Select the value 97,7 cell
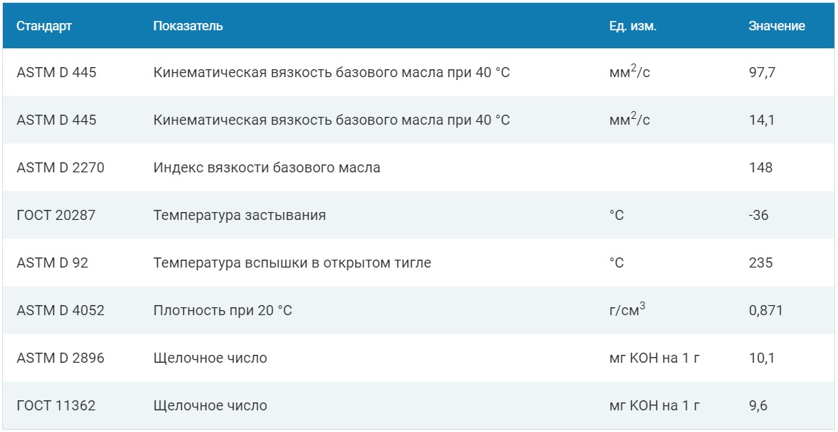Screen dimensions: 838x432 pos(762,73)
